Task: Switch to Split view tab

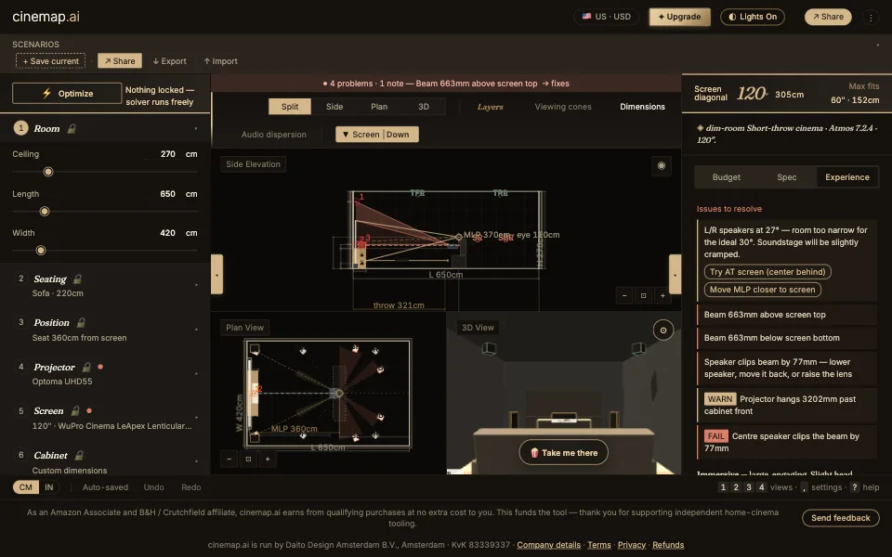Action: tap(290, 106)
